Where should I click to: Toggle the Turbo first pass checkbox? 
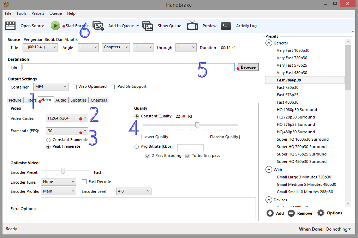pyautogui.click(x=188, y=156)
